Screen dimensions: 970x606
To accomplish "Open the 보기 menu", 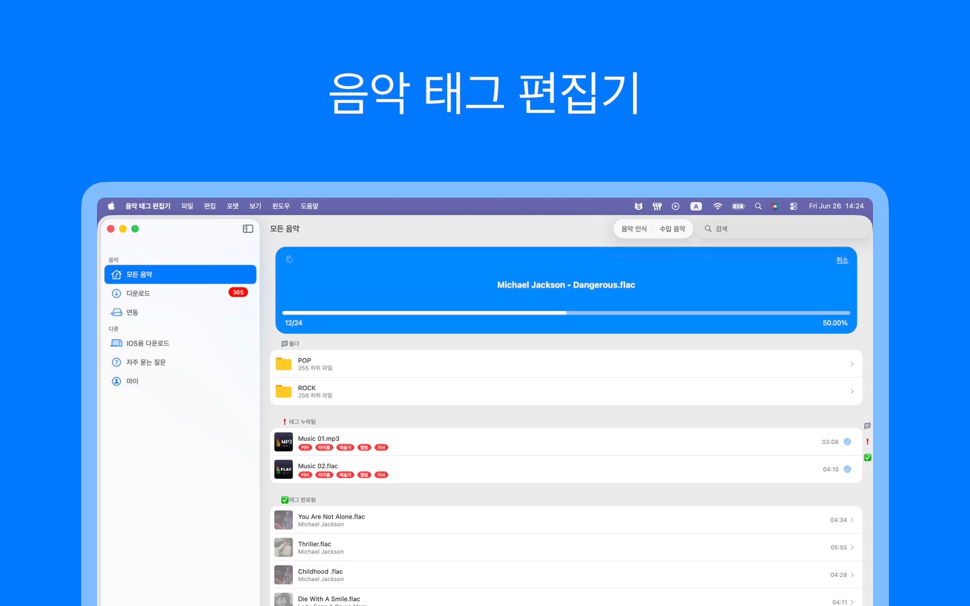I will point(255,207).
